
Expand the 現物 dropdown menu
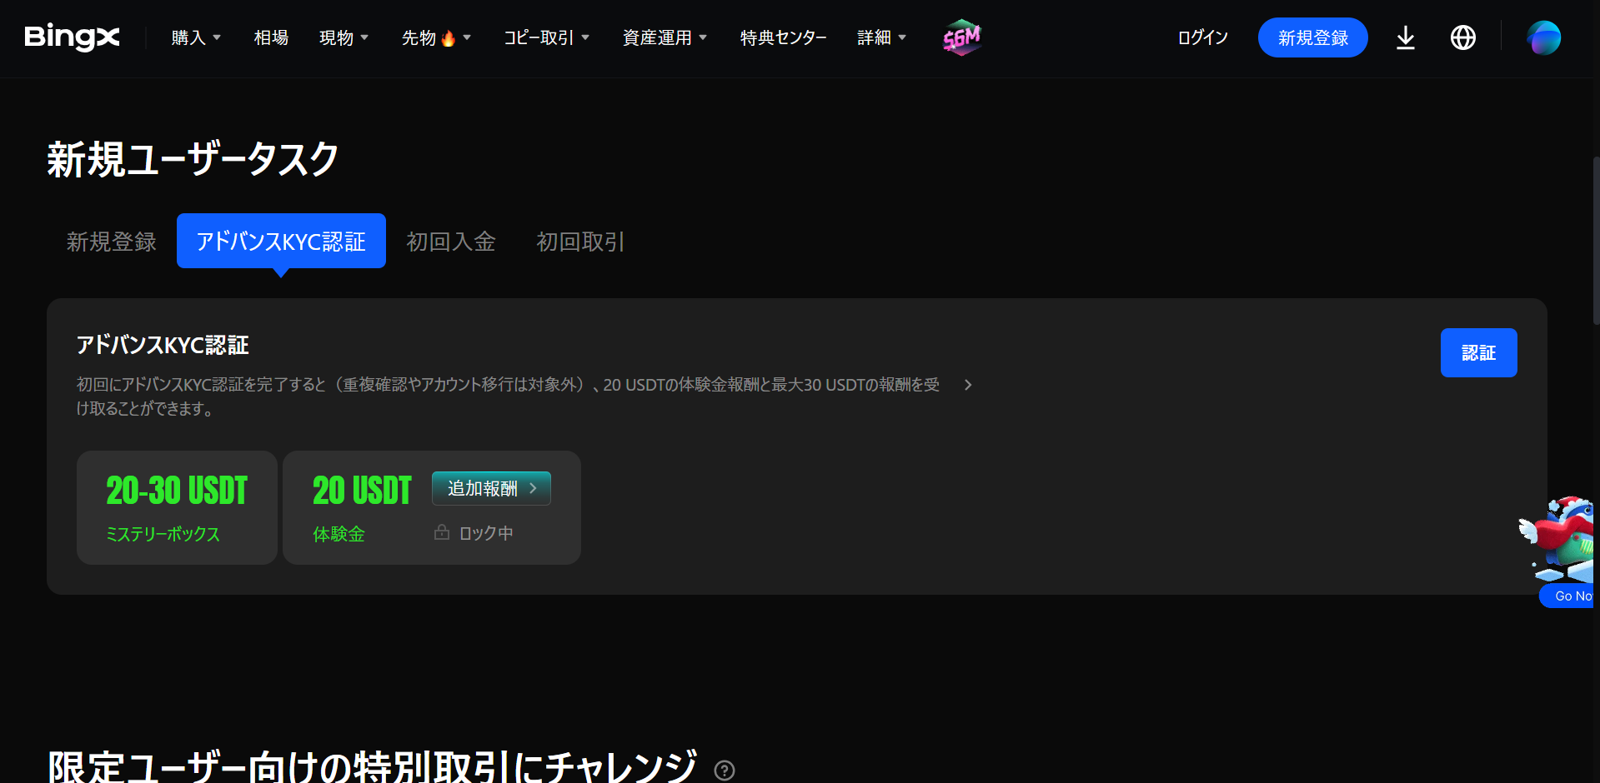tap(344, 37)
